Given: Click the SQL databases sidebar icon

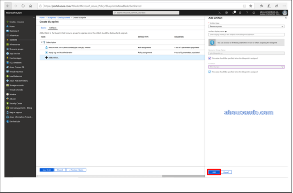Looking at the screenshot, I should click(7, 63).
